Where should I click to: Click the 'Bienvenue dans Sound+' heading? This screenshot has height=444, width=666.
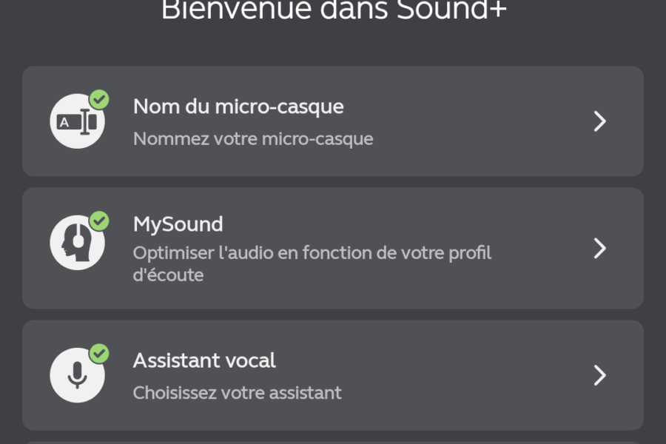click(x=334, y=10)
